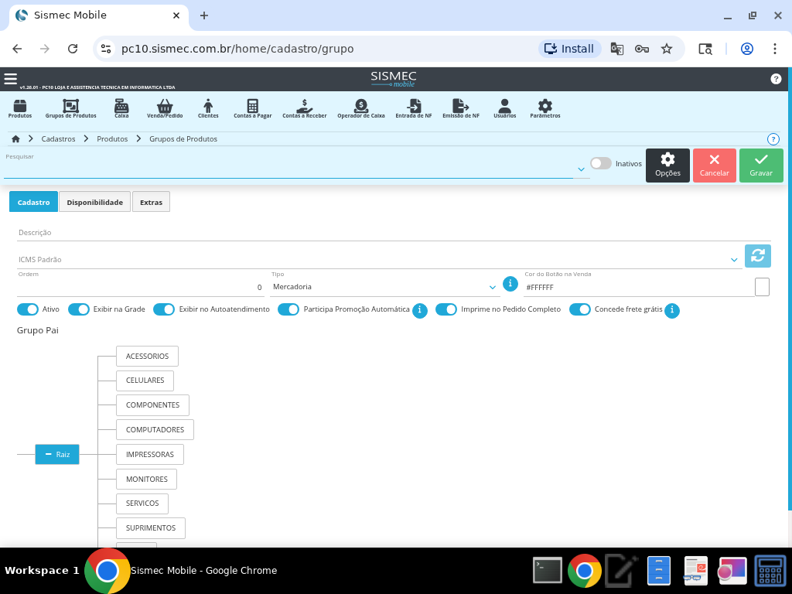Click the Gravar save button
The image size is (792, 594).
[760, 166]
